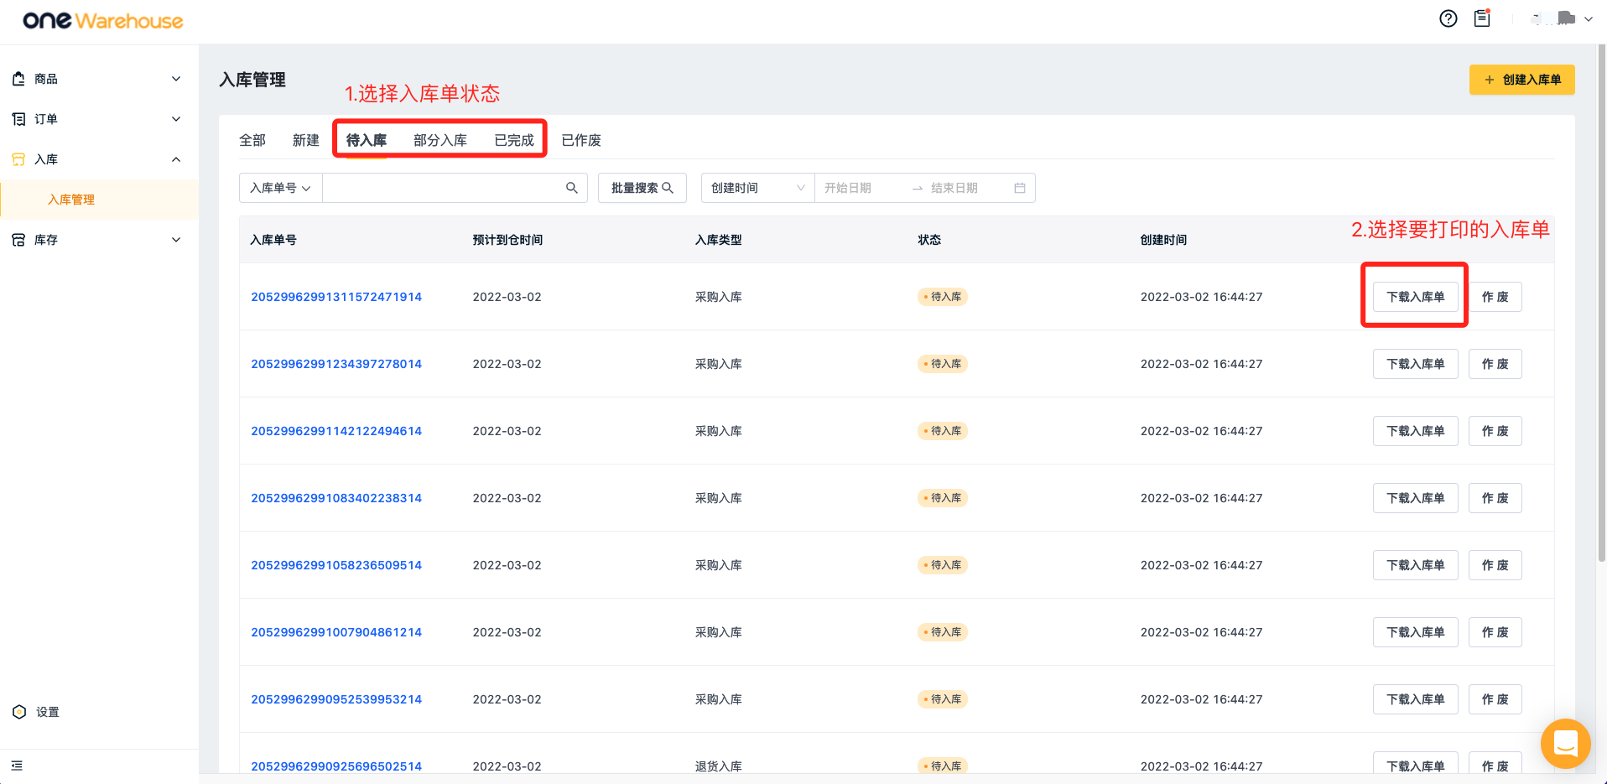
Task: Click the 结束日期 field
Action: [x=954, y=188]
